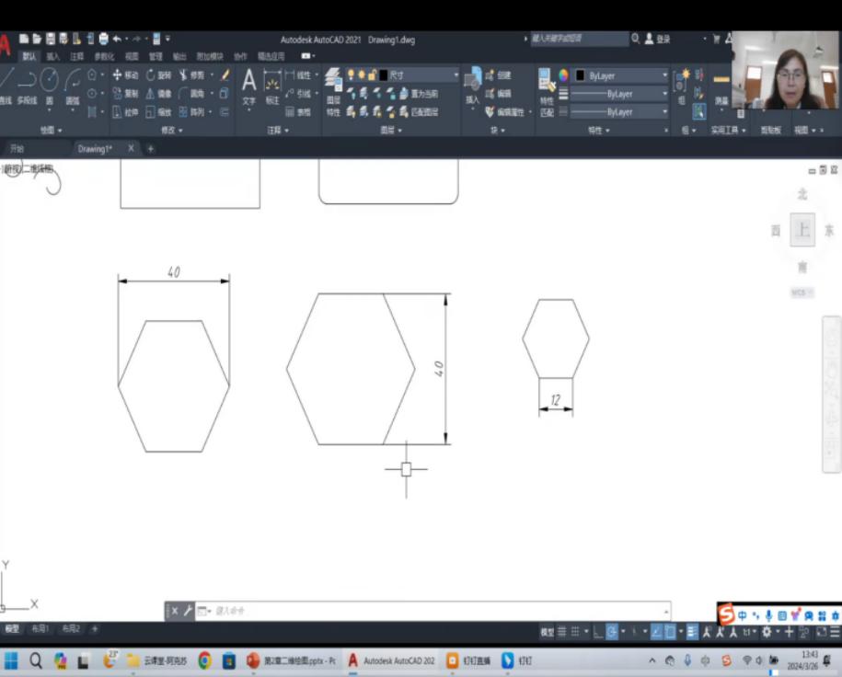Choose the Mirror (镜像) tool
The height and width of the screenshot is (677, 842).
click(157, 93)
